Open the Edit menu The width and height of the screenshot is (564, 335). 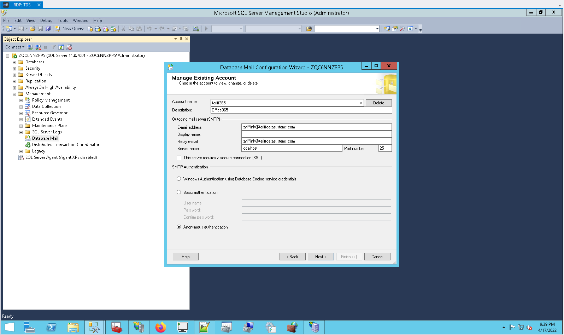(x=18, y=21)
